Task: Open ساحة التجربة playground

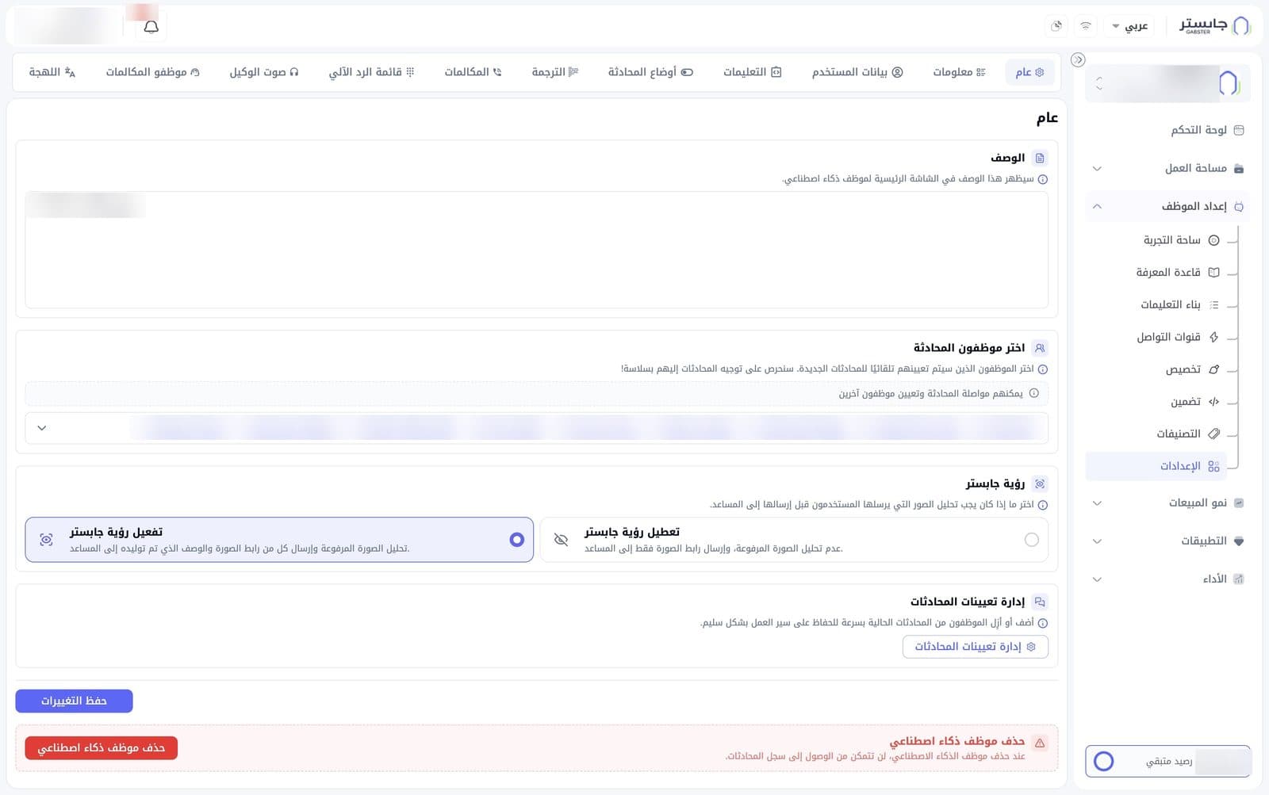Action: [x=1181, y=240]
